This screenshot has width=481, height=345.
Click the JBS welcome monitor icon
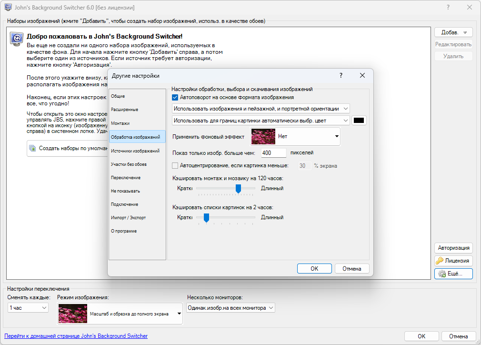coord(18,39)
